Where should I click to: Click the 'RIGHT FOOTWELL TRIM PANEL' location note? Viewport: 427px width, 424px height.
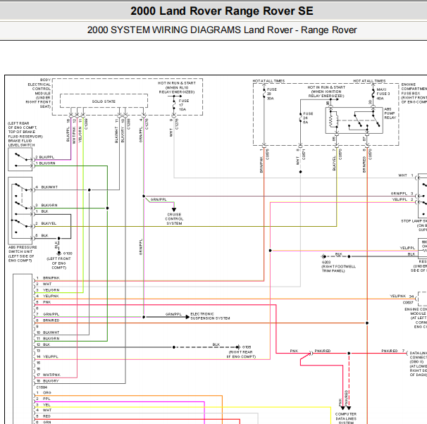(x=338, y=268)
